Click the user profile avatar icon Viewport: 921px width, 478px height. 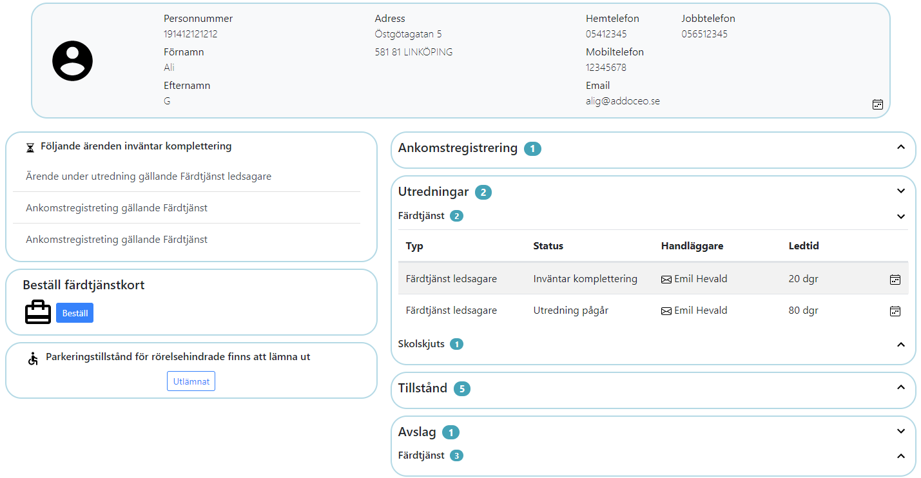(x=72, y=61)
